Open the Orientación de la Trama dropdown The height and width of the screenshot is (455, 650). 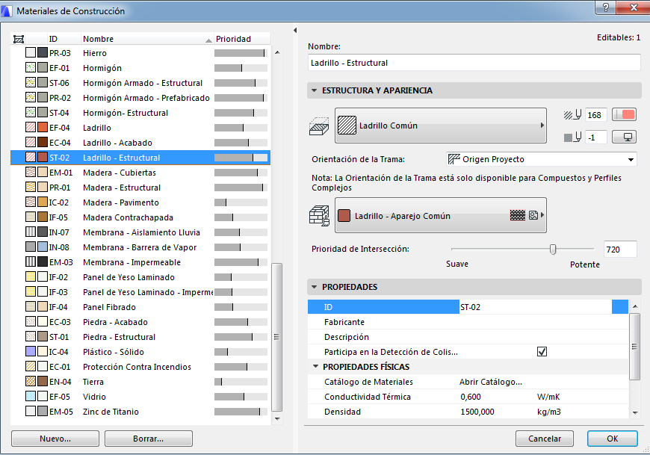542,159
